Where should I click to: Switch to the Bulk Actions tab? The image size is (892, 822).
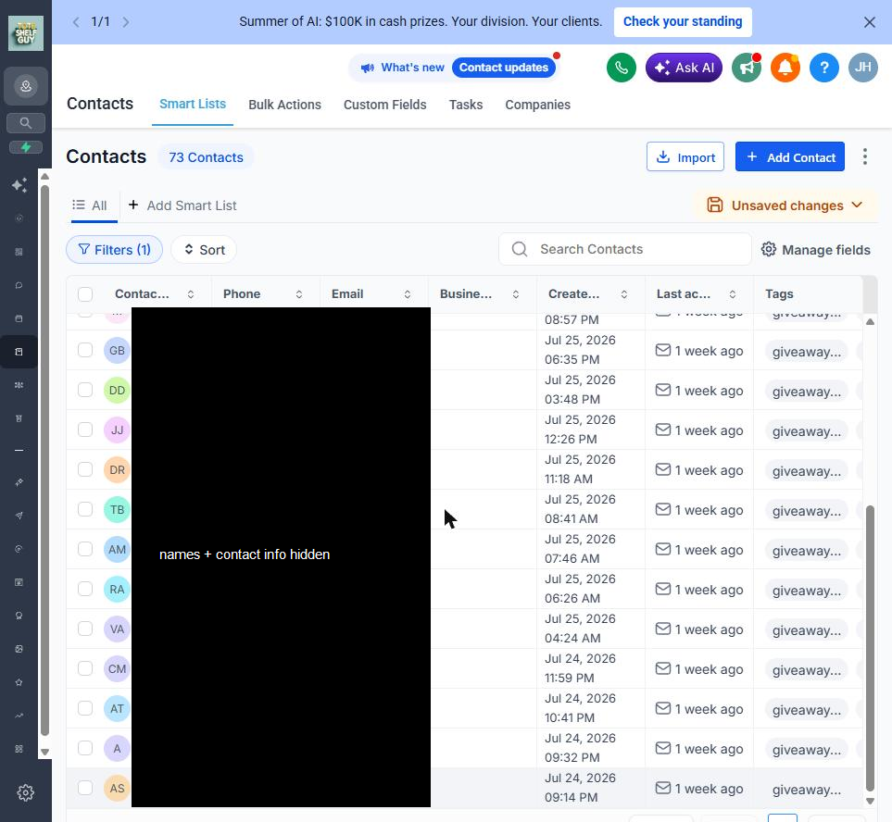point(284,105)
